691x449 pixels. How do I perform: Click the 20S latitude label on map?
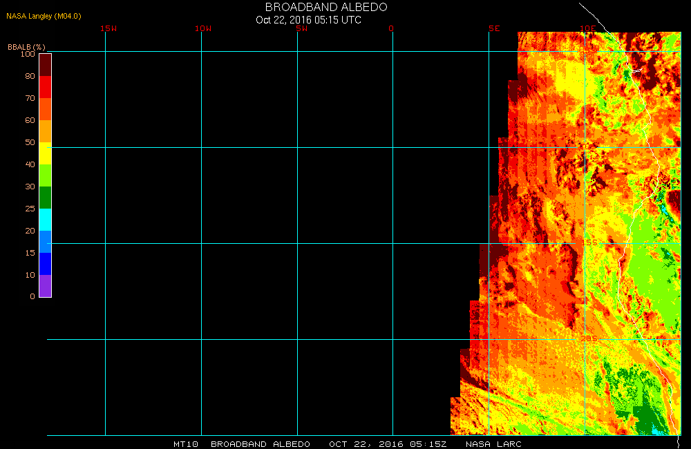click(x=589, y=338)
